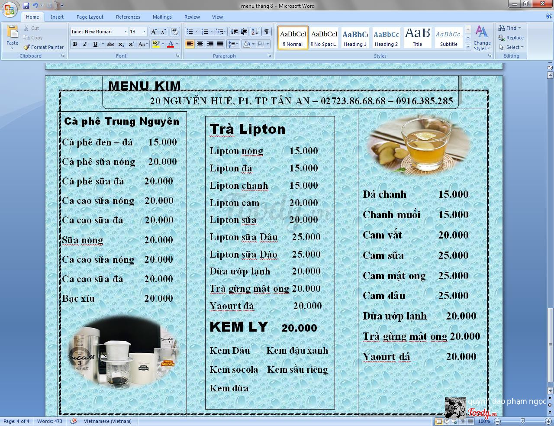
Task: Apply the Heading 1 style
Action: [355, 38]
